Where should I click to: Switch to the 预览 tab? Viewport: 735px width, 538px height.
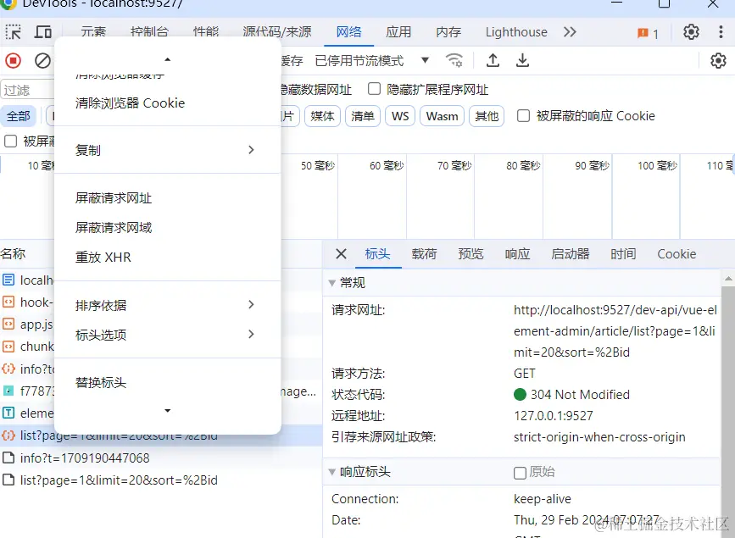[x=471, y=253]
